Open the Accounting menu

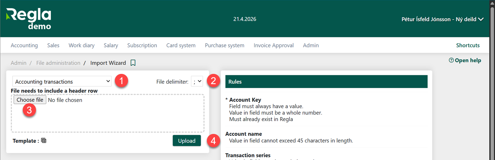[x=24, y=46]
